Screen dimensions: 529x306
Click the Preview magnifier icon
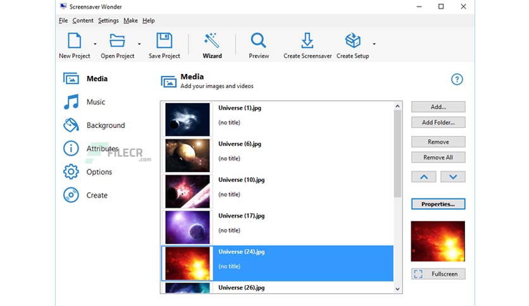tap(258, 40)
